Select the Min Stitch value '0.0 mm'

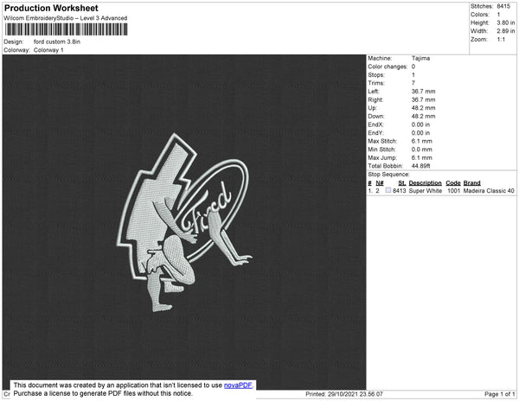[422, 150]
